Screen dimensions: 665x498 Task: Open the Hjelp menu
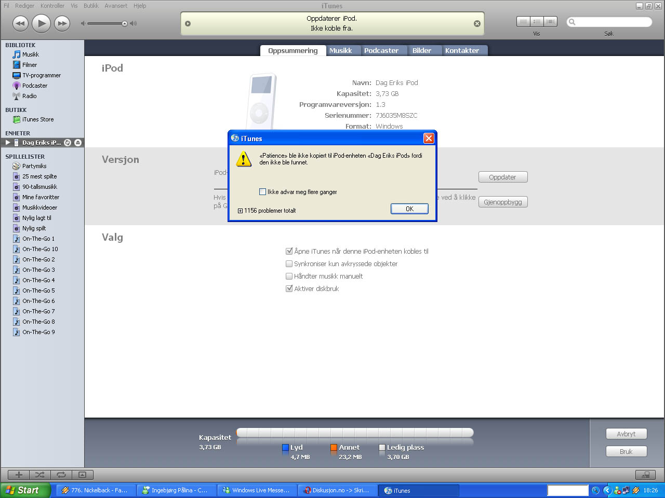(x=140, y=6)
